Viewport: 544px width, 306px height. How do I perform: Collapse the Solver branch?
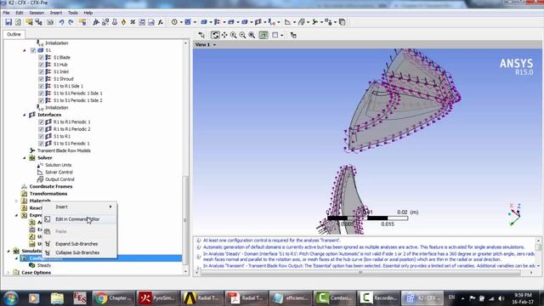click(25, 158)
